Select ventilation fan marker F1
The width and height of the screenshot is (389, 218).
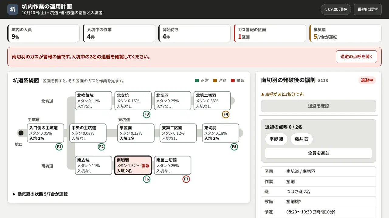[59, 147]
